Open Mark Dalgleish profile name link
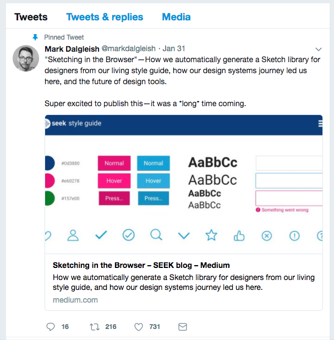 coord(72,49)
